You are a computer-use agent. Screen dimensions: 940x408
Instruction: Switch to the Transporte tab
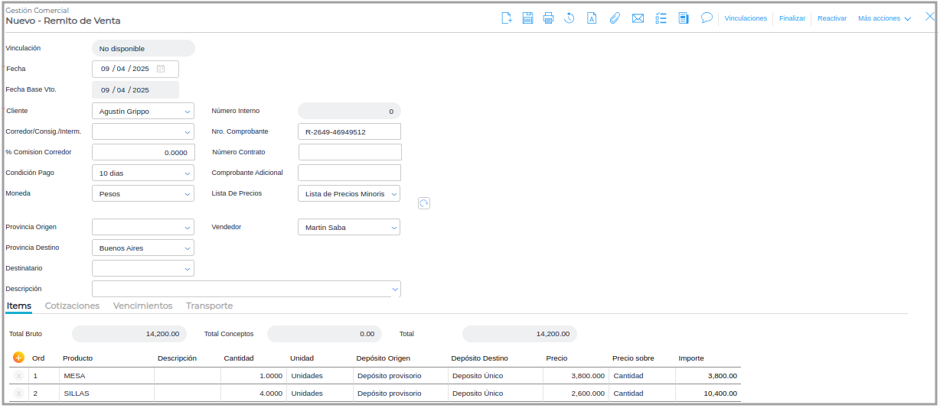tap(209, 306)
